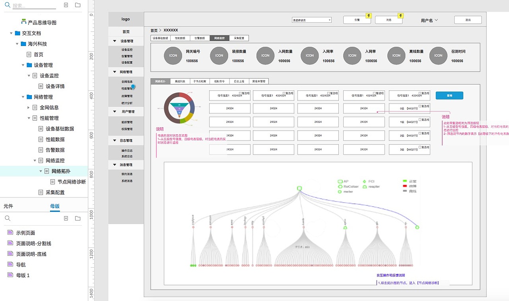Screen dimensions: 509x301
Task: Click the master icon of 母版 1
Action: click(10, 275)
